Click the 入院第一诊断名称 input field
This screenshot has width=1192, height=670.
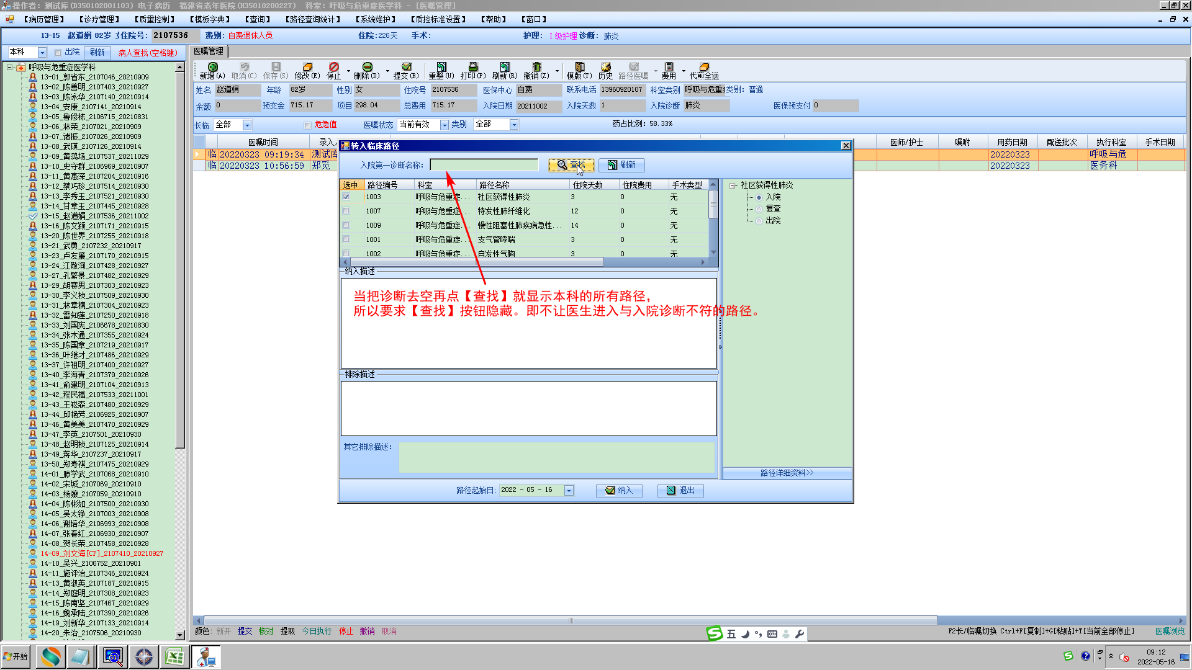(484, 165)
